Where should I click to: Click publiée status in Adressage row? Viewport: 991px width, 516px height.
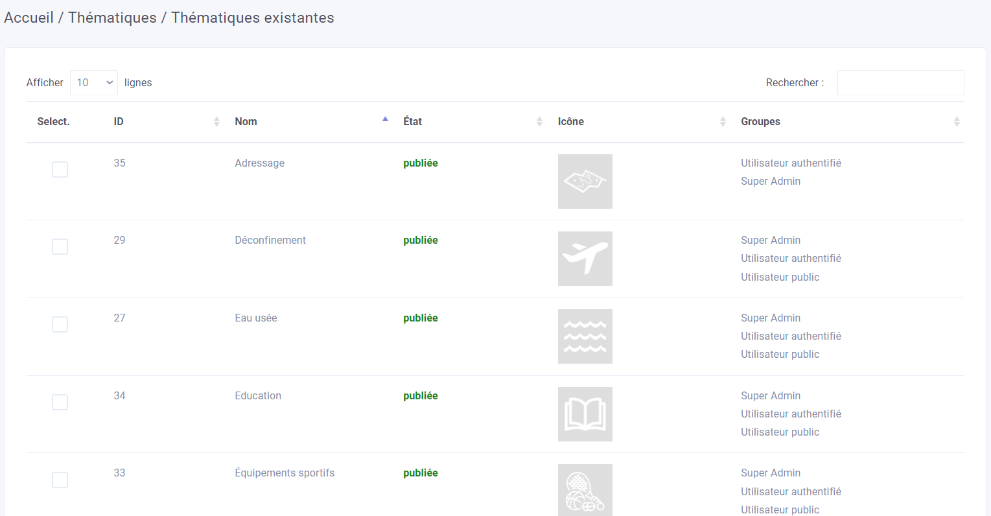421,163
